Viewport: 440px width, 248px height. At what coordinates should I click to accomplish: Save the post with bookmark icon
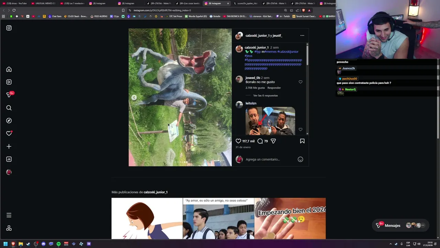tap(302, 141)
